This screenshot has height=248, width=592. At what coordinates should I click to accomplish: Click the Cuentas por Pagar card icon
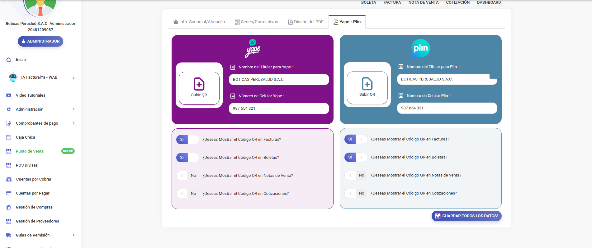coord(9,193)
